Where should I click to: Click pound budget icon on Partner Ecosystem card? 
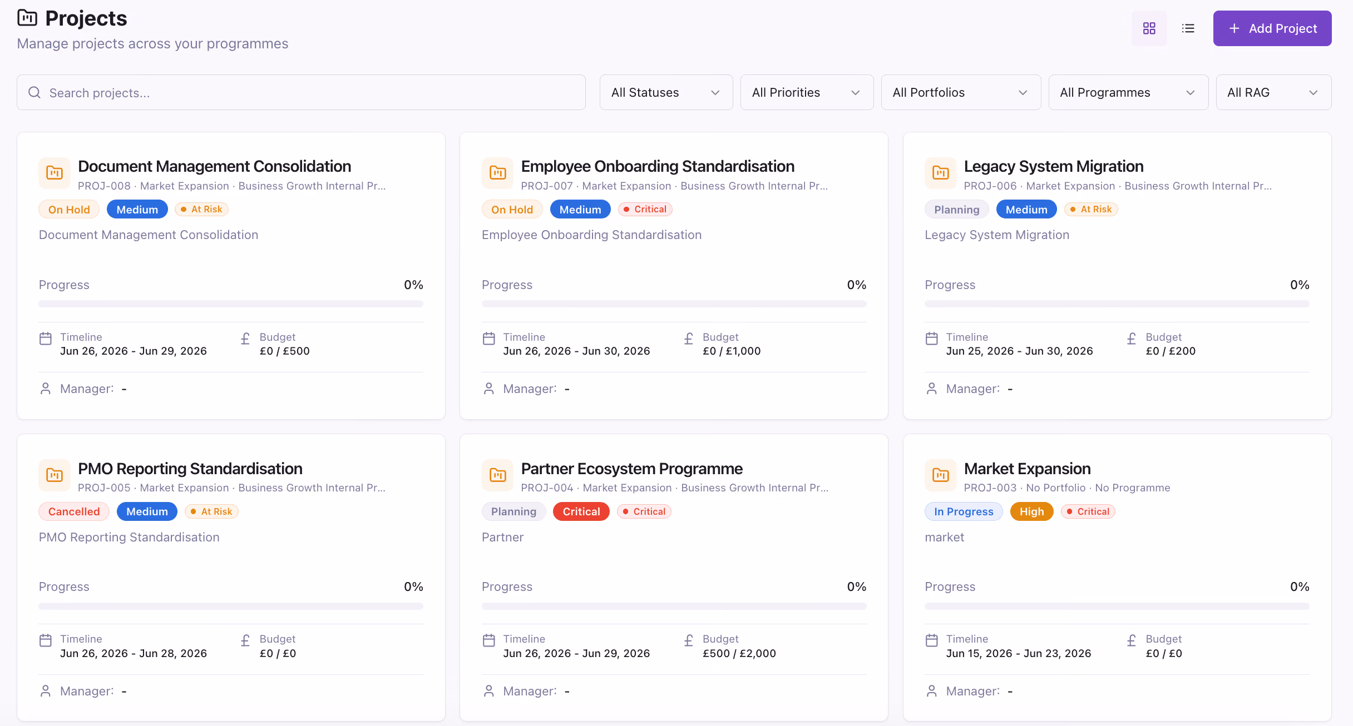pos(688,640)
